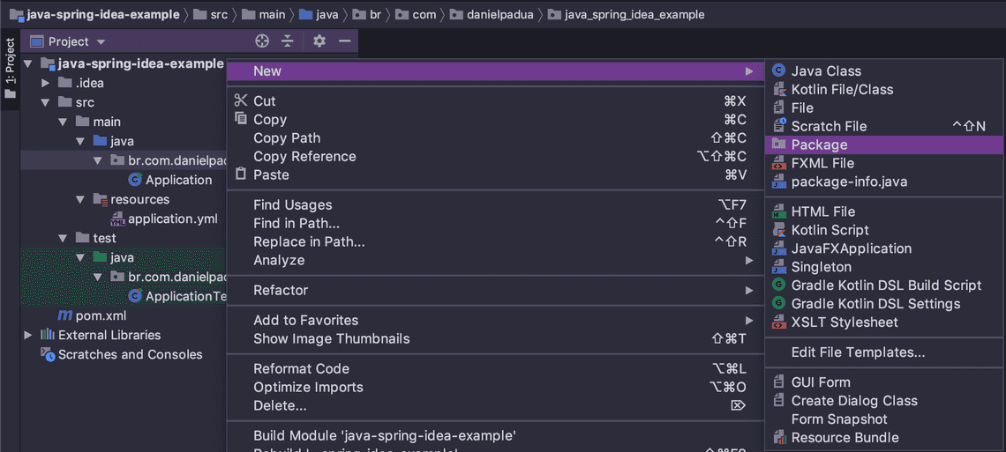Click the Singleton template icon
This screenshot has height=452, width=1006.
[x=779, y=267]
